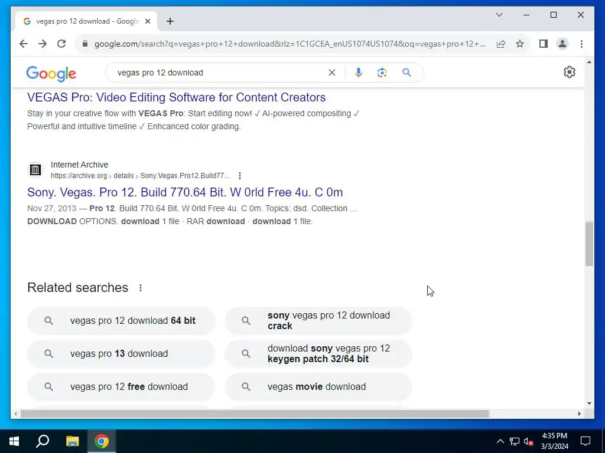Click the Google search input field
Viewport: 605px width, 453px height.
click(x=220, y=73)
